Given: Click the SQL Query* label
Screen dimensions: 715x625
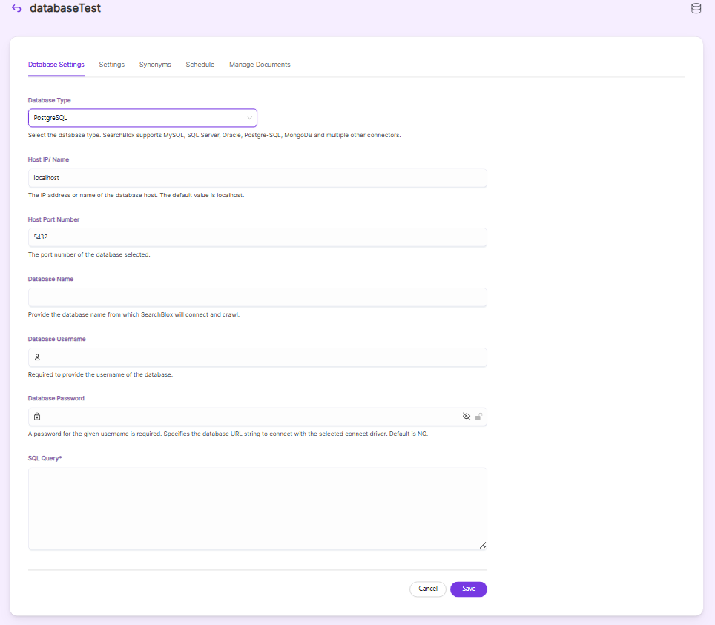Looking at the screenshot, I should 45,458.
